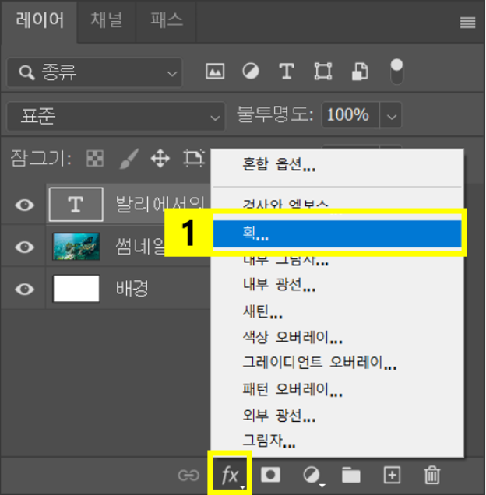The height and width of the screenshot is (495, 486).
Task: Choose 획... stroke from the menu
Action: tap(337, 233)
